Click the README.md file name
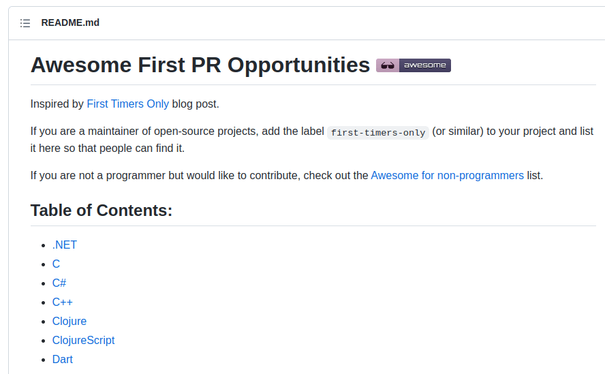The width and height of the screenshot is (605, 374). pos(70,22)
